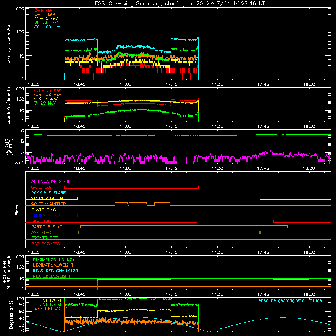Viewport: 336px width, 336px height.
Task: Select the ECLIPSE_FLAG label
Action: click(x=46, y=215)
